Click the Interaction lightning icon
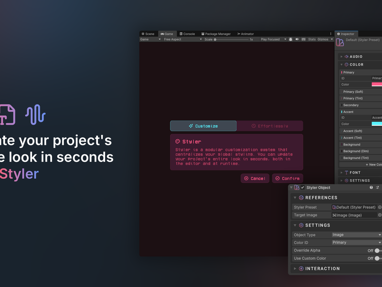382x287 pixels. pos(301,268)
